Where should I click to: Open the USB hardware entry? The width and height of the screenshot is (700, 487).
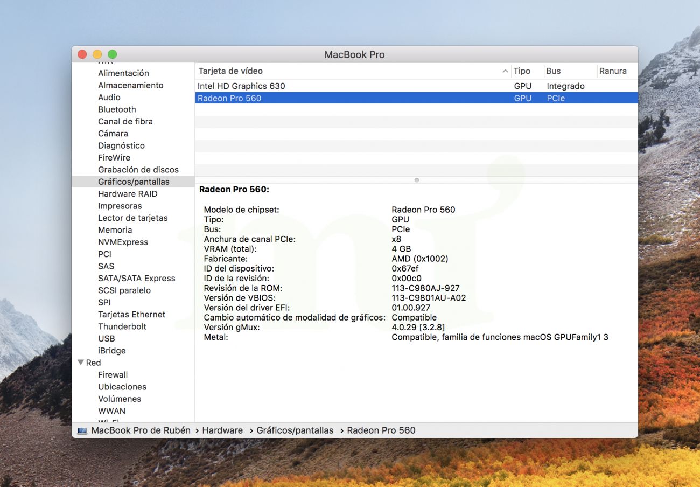tap(107, 339)
